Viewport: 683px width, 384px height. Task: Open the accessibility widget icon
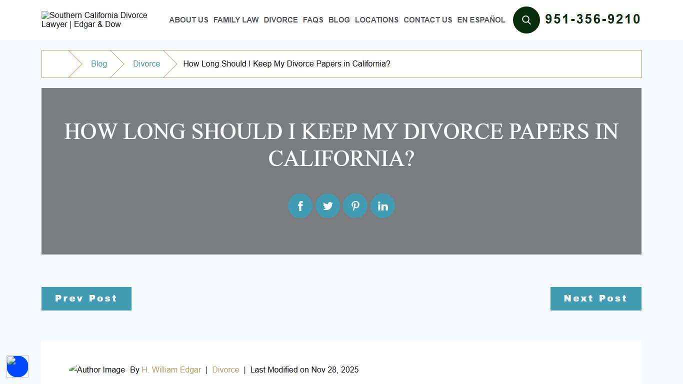17,366
